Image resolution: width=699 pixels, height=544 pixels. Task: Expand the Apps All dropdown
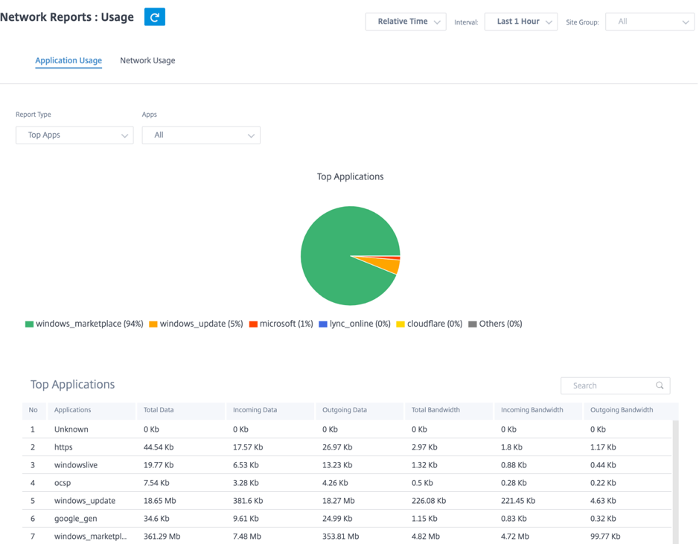tap(201, 135)
